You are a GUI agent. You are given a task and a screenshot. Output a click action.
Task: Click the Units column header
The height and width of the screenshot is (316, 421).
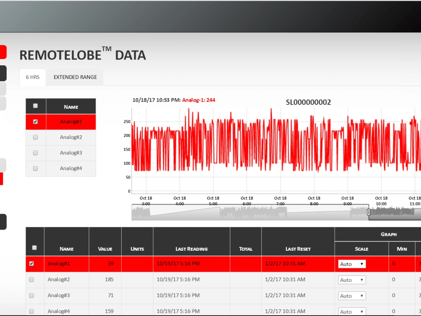coord(137,249)
